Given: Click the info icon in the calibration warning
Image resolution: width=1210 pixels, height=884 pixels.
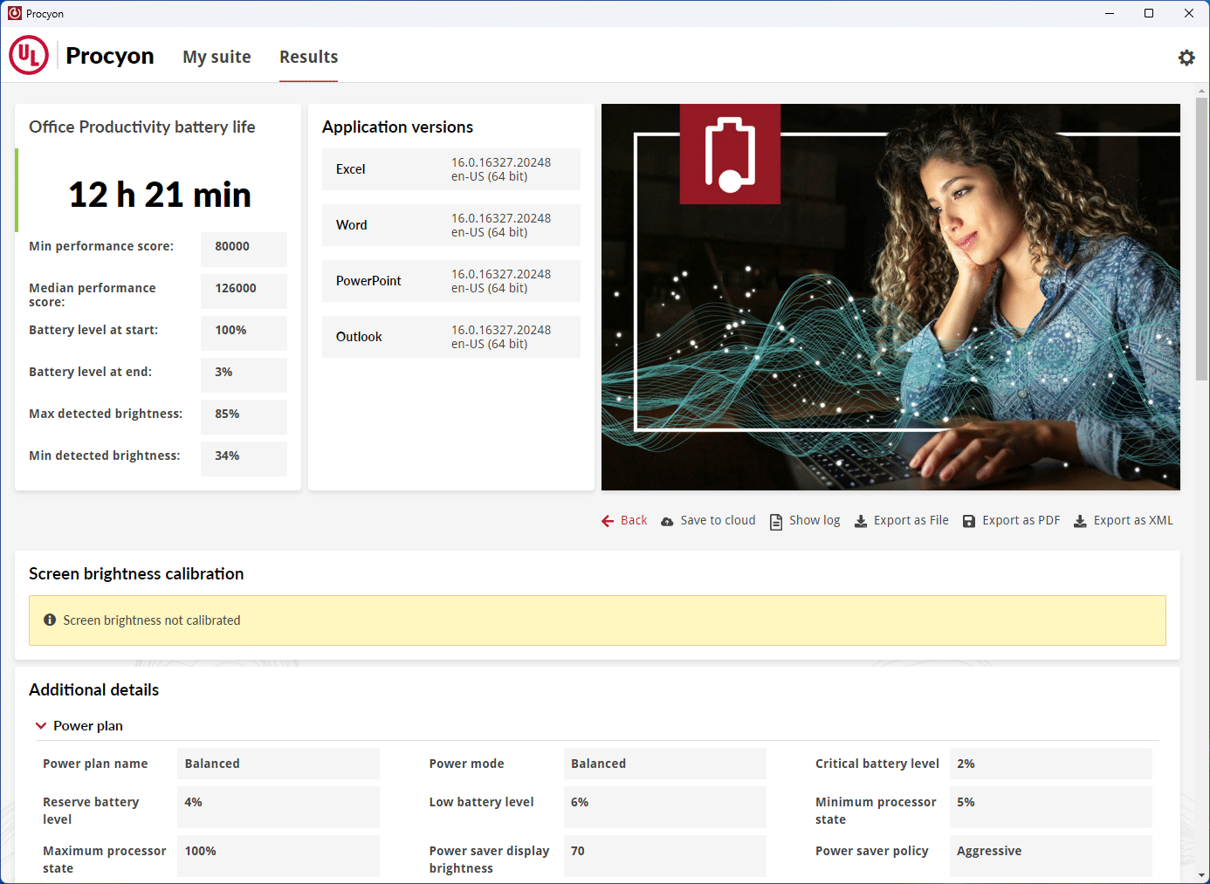Looking at the screenshot, I should pos(50,620).
